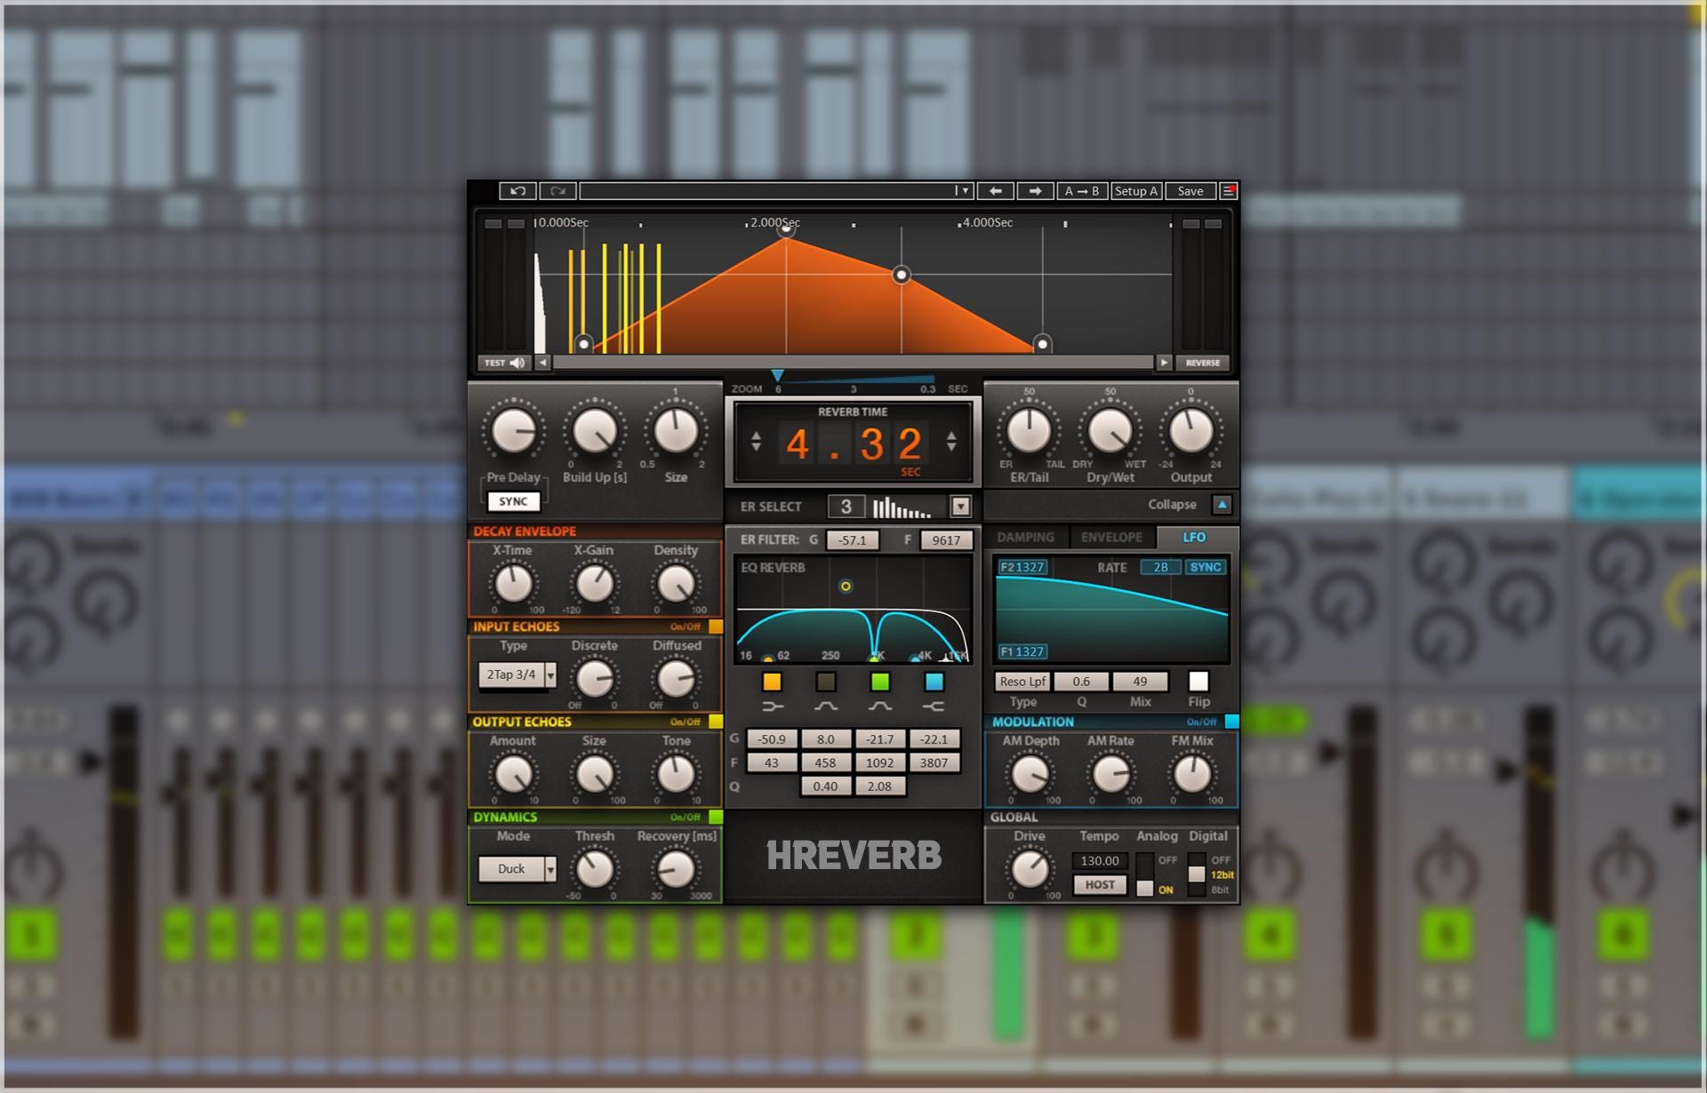
Task: Click the blue zoom triangle marker
Action: [x=777, y=376]
